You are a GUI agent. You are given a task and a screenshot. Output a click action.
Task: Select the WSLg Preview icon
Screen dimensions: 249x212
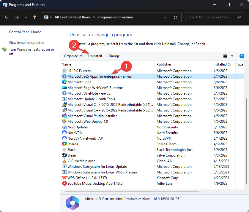click(x=64, y=172)
